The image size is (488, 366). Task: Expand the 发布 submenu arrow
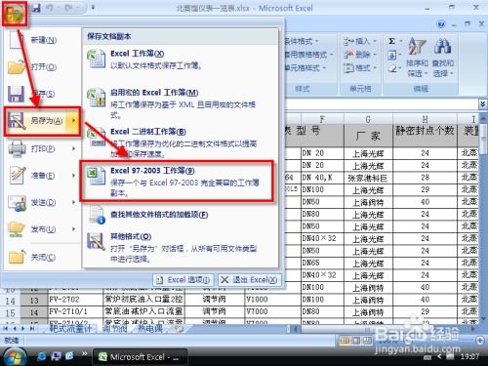pyautogui.click(x=74, y=229)
